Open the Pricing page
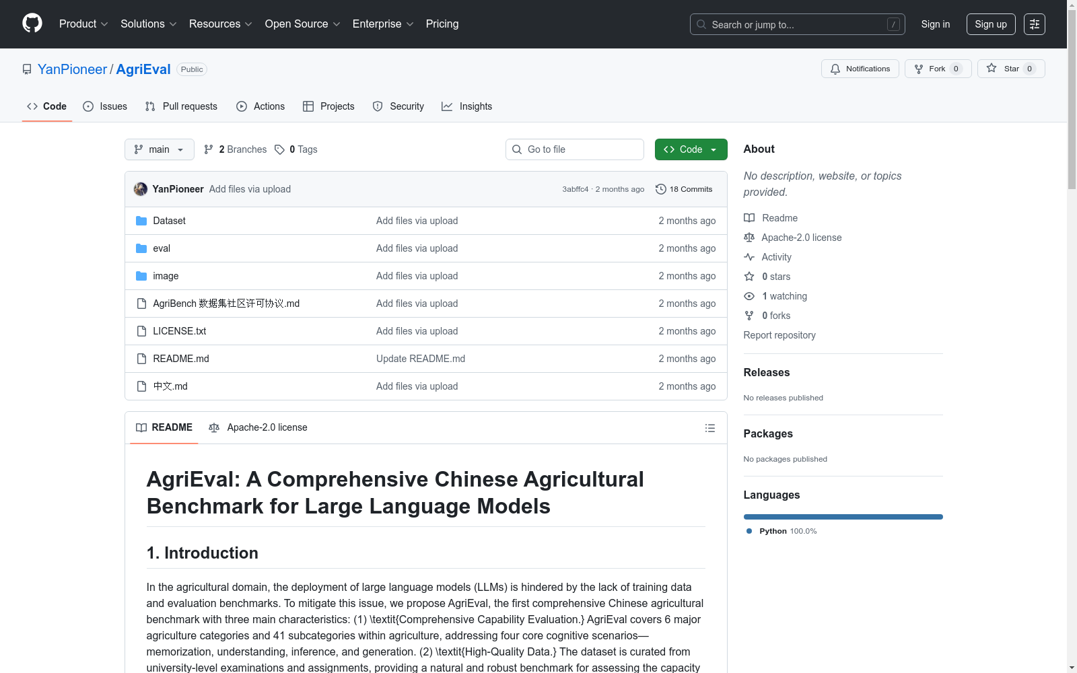 point(442,24)
